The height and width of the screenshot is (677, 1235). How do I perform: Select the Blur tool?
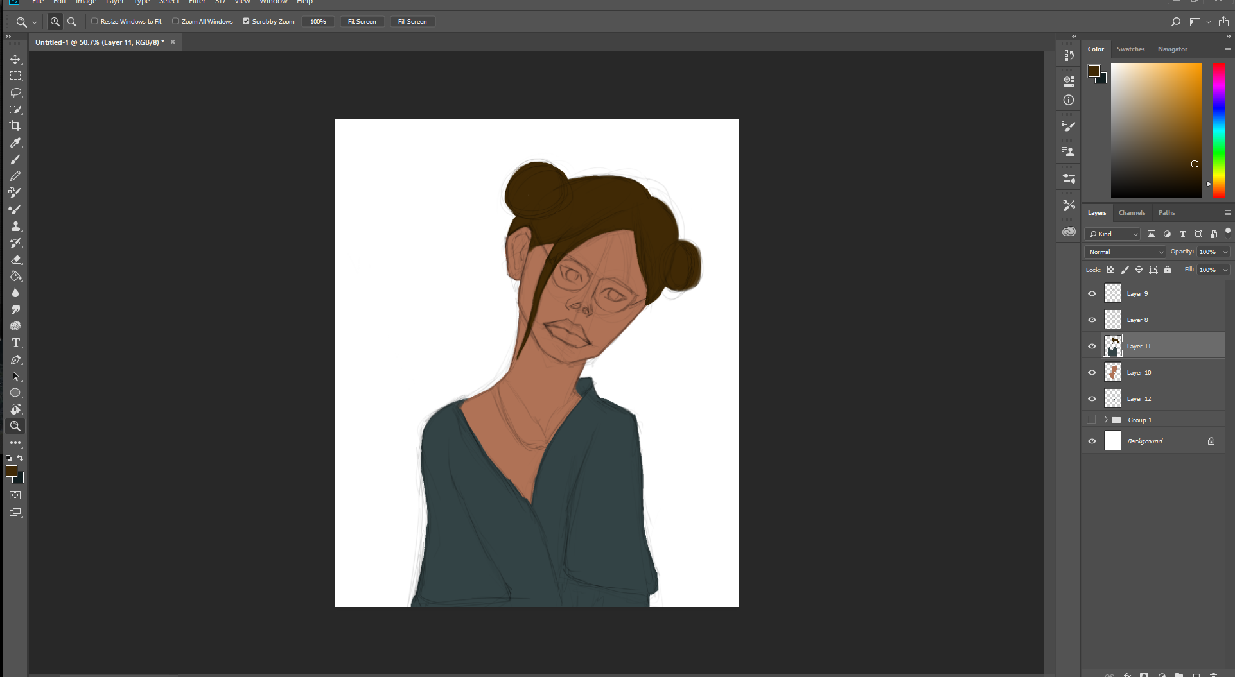pos(15,293)
